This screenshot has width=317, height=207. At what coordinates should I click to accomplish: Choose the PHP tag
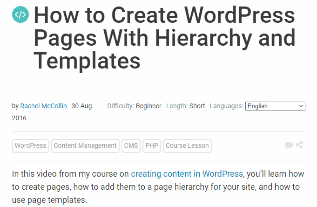pos(152,146)
